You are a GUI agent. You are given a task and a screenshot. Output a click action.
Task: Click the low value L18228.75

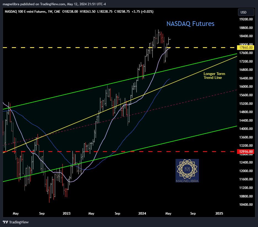point(105,12)
